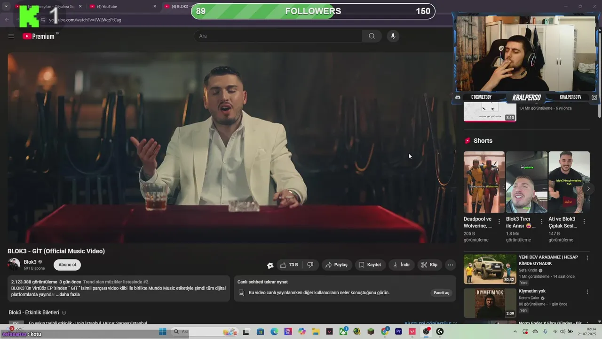Open Sefa Kındır channel name link

528,271
